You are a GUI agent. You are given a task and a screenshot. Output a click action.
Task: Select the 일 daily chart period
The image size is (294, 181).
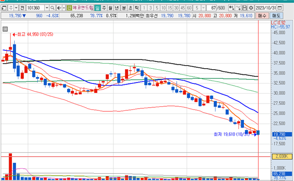tap(97, 8)
